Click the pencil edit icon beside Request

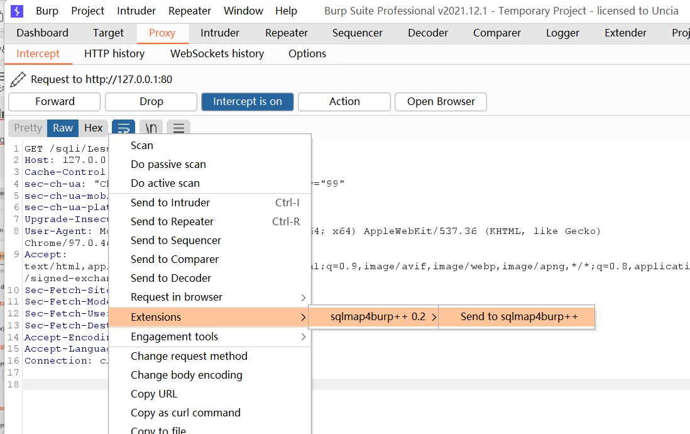(18, 80)
